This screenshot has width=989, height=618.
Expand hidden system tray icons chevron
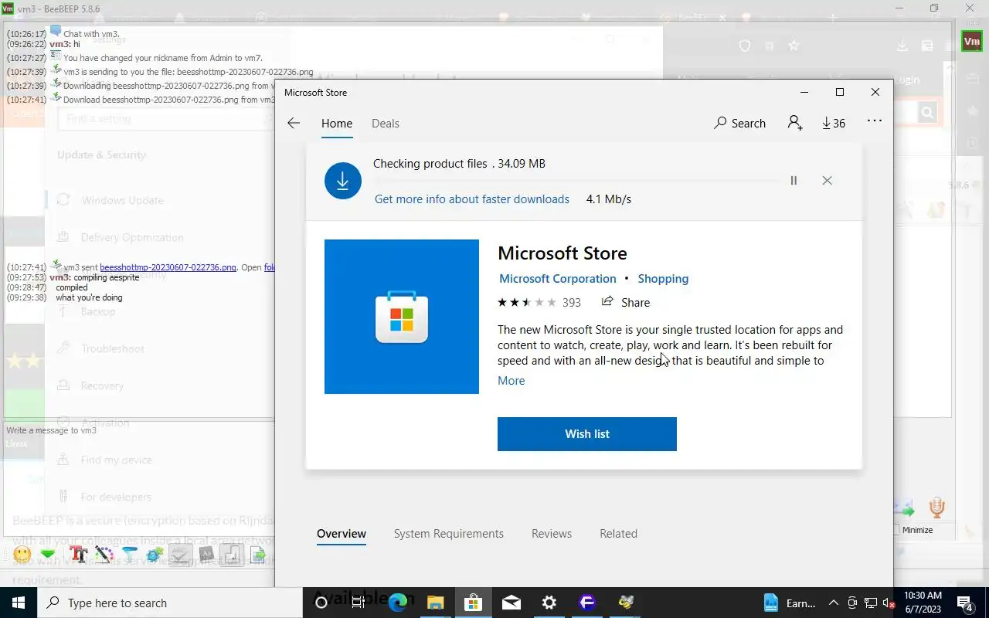click(x=833, y=603)
